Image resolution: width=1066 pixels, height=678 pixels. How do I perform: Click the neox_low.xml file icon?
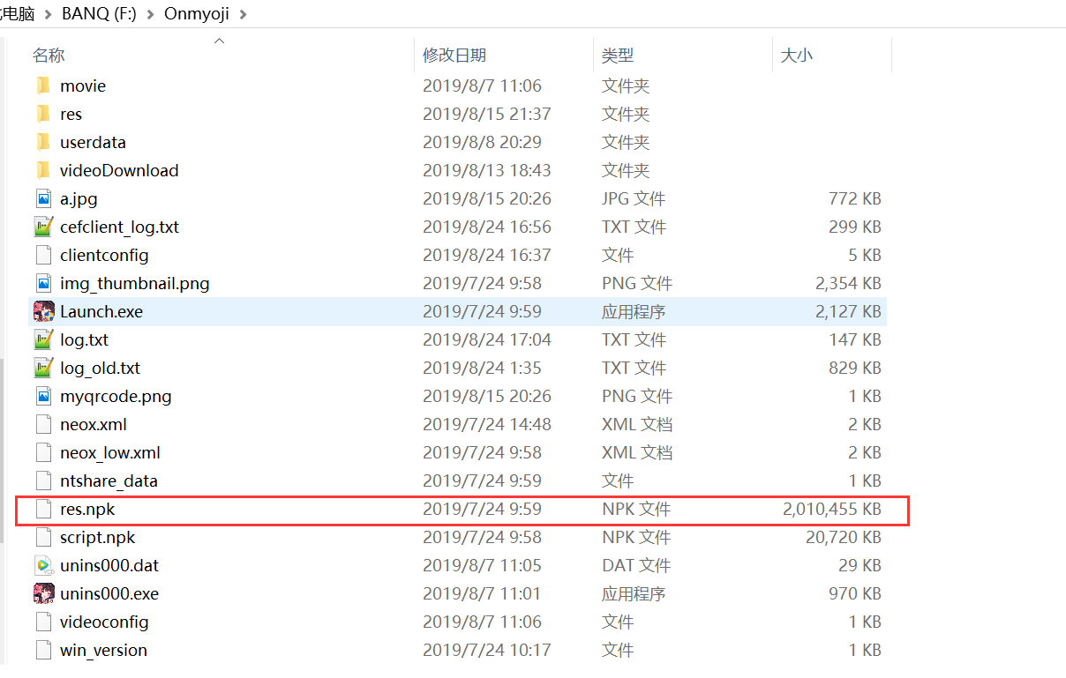tap(43, 452)
